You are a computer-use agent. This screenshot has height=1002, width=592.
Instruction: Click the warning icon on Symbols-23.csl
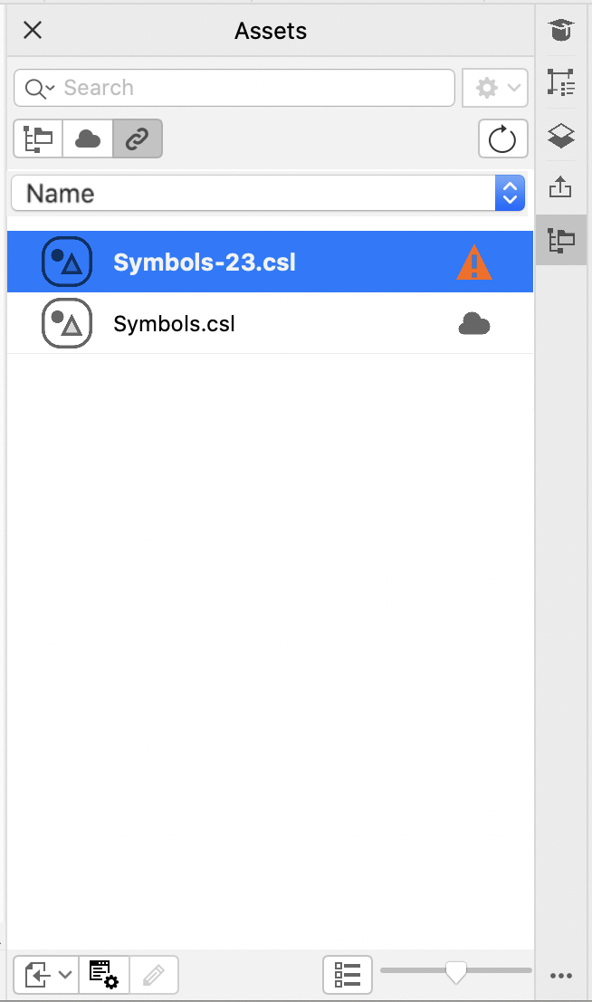tap(473, 262)
